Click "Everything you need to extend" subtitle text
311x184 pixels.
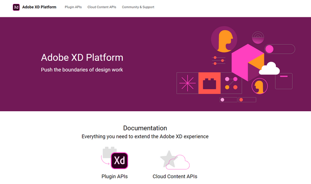point(145,137)
